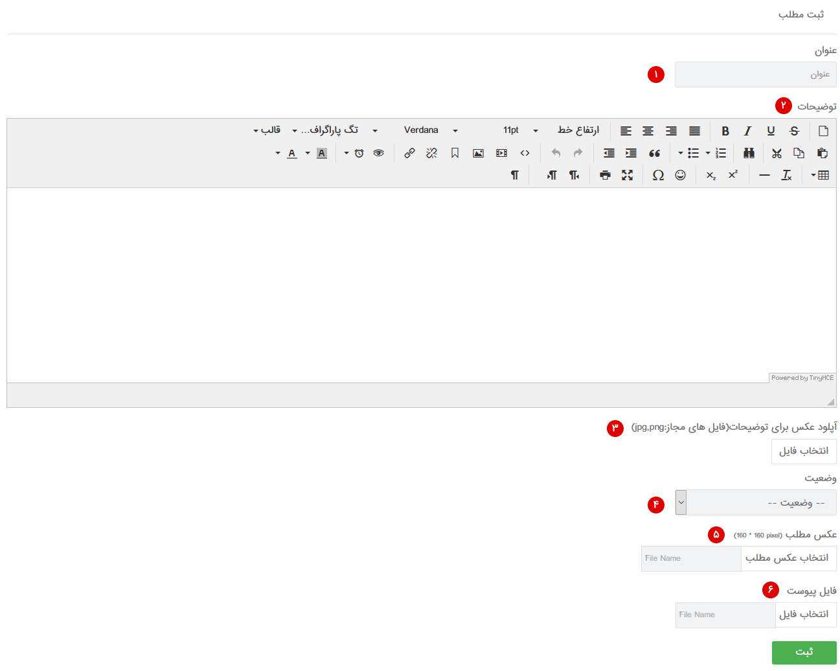Open find and replace binoculars icon
Viewport: 840px width, 671px height.
pos(749,153)
